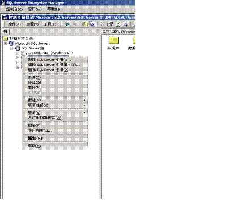Click the Export list toolbar icon
Screen dimensions: 242x213
coord(126,24)
